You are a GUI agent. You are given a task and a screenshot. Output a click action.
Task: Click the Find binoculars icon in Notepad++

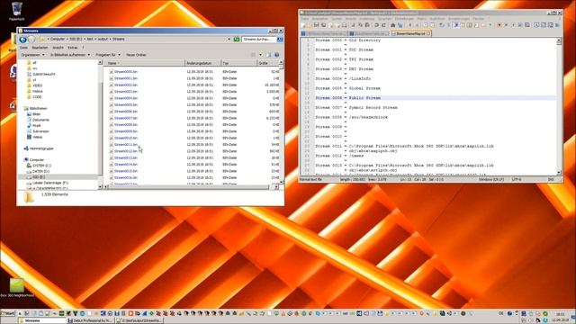(392, 25)
